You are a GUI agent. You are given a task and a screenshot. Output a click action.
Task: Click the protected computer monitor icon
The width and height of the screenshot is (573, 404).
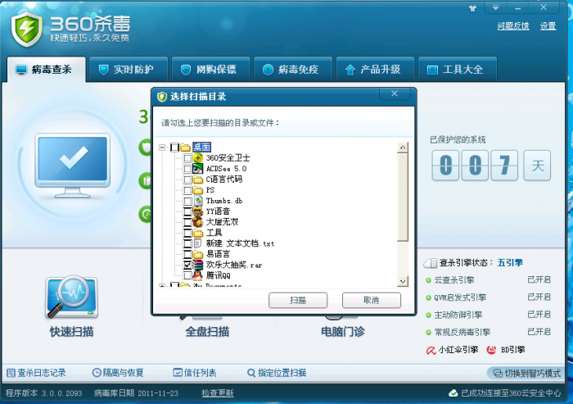click(x=72, y=166)
